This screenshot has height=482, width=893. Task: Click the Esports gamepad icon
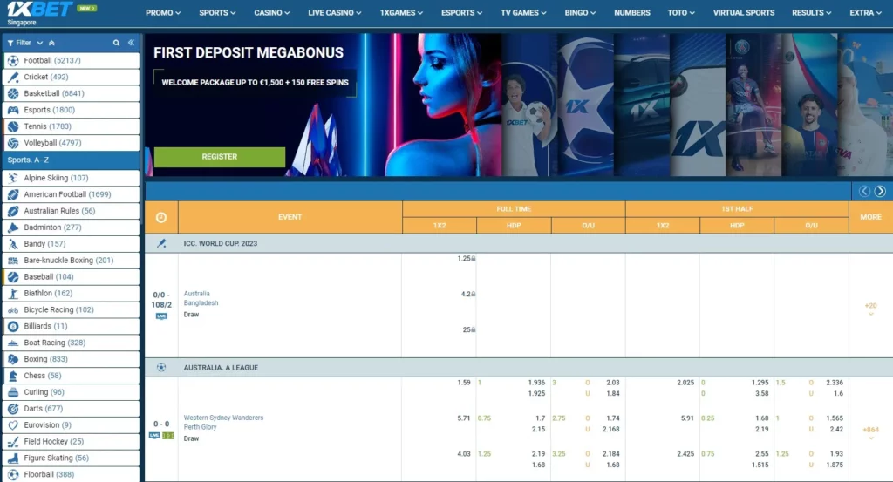tap(13, 110)
